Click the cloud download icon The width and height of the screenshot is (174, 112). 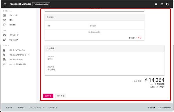[4, 35]
